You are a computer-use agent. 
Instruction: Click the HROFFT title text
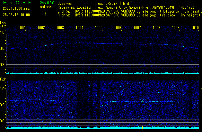[x=20, y=3]
